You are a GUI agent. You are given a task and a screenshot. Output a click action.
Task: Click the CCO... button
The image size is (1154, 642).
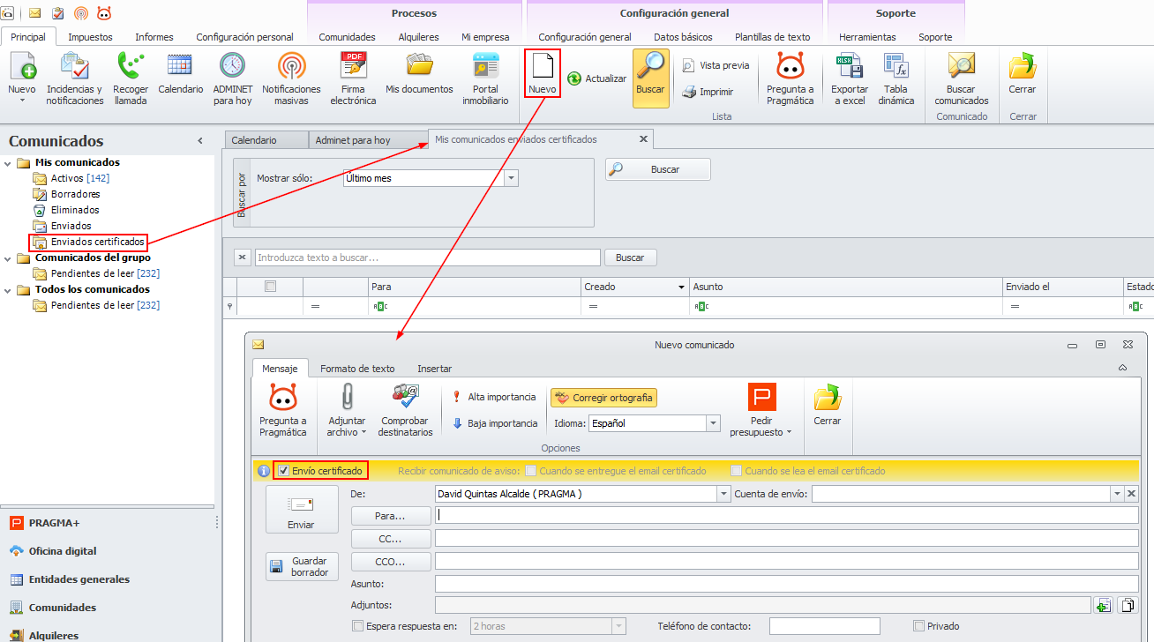[x=391, y=562]
